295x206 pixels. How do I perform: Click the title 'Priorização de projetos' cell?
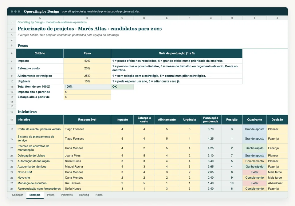click(x=90, y=29)
